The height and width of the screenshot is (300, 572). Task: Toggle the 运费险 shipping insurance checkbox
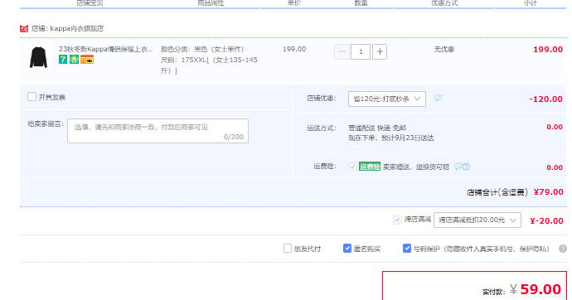click(352, 167)
